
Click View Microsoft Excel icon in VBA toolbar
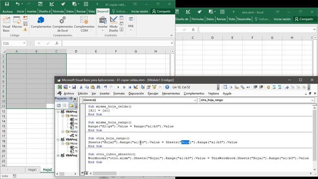tap(60, 87)
